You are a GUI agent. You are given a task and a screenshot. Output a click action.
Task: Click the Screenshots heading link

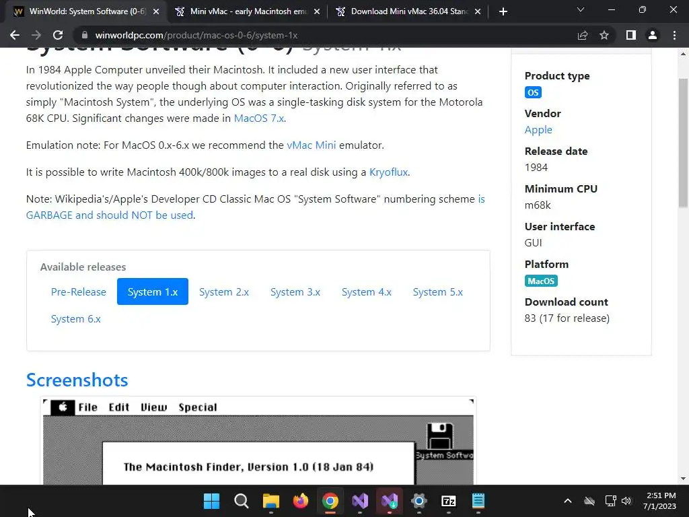click(x=77, y=380)
